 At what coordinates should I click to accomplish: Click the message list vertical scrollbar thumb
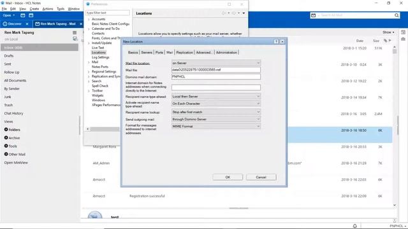pos(395,51)
